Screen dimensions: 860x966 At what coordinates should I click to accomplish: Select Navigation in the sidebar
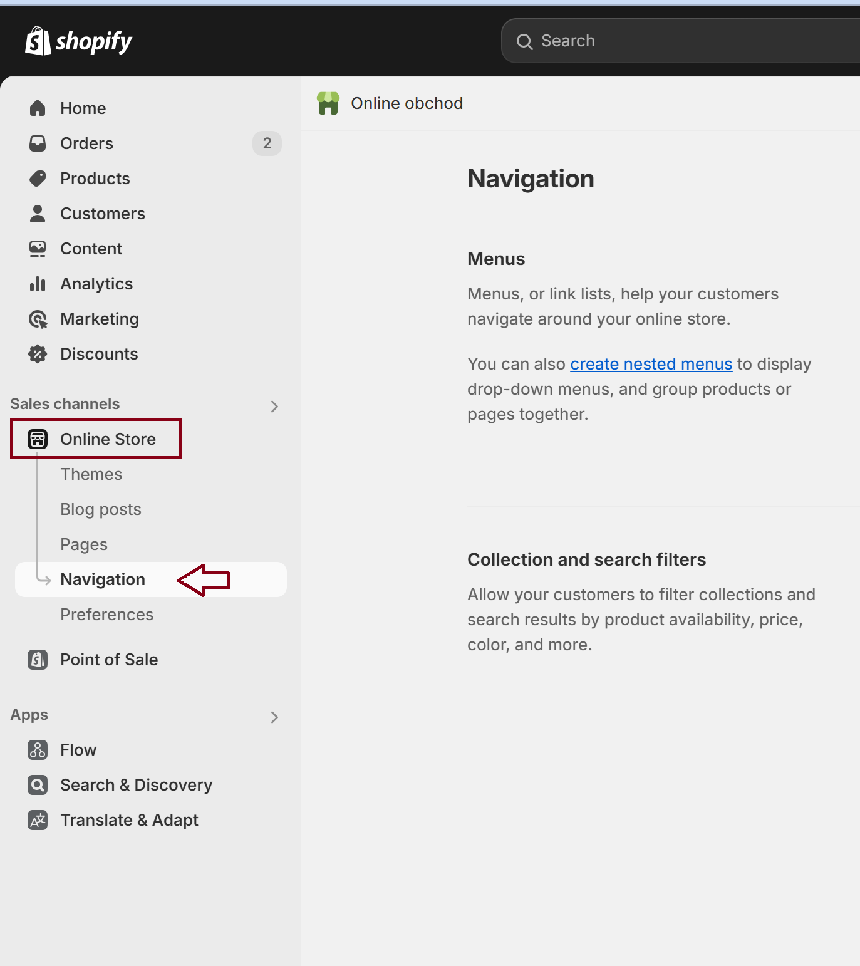click(102, 579)
